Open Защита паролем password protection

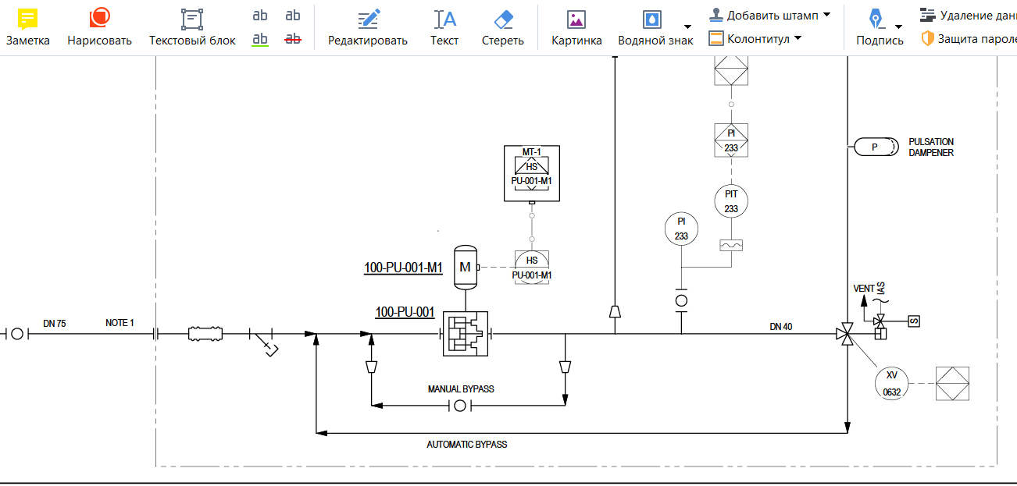pos(969,38)
